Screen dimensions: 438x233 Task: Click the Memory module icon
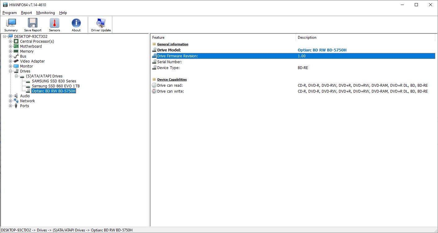16,51
